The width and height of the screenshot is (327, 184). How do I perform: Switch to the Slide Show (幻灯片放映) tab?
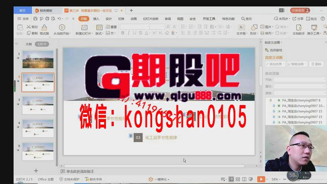150,19
